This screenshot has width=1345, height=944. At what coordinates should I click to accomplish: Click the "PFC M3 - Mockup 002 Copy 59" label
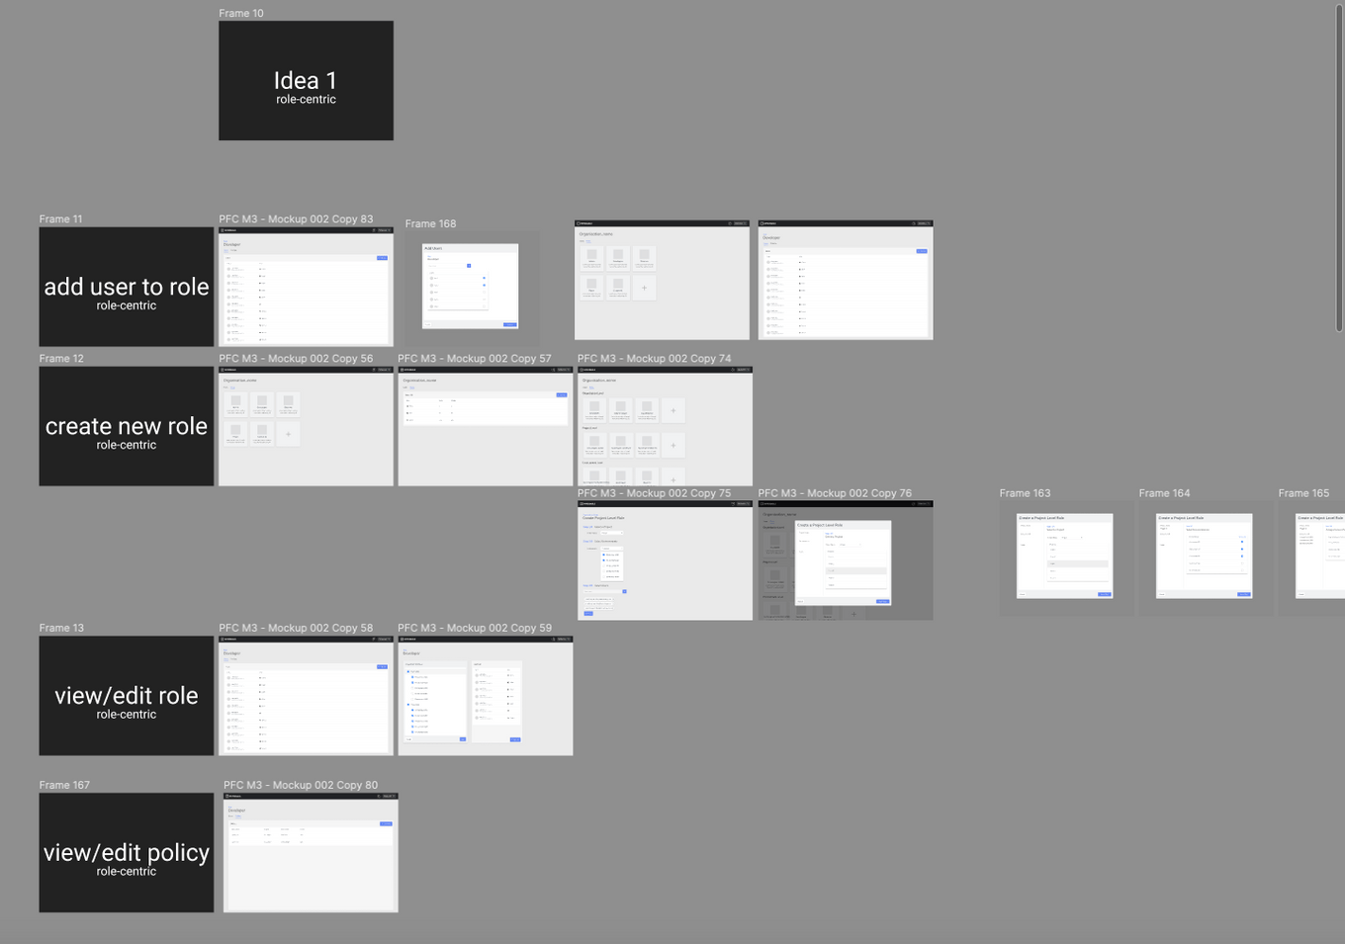(475, 628)
